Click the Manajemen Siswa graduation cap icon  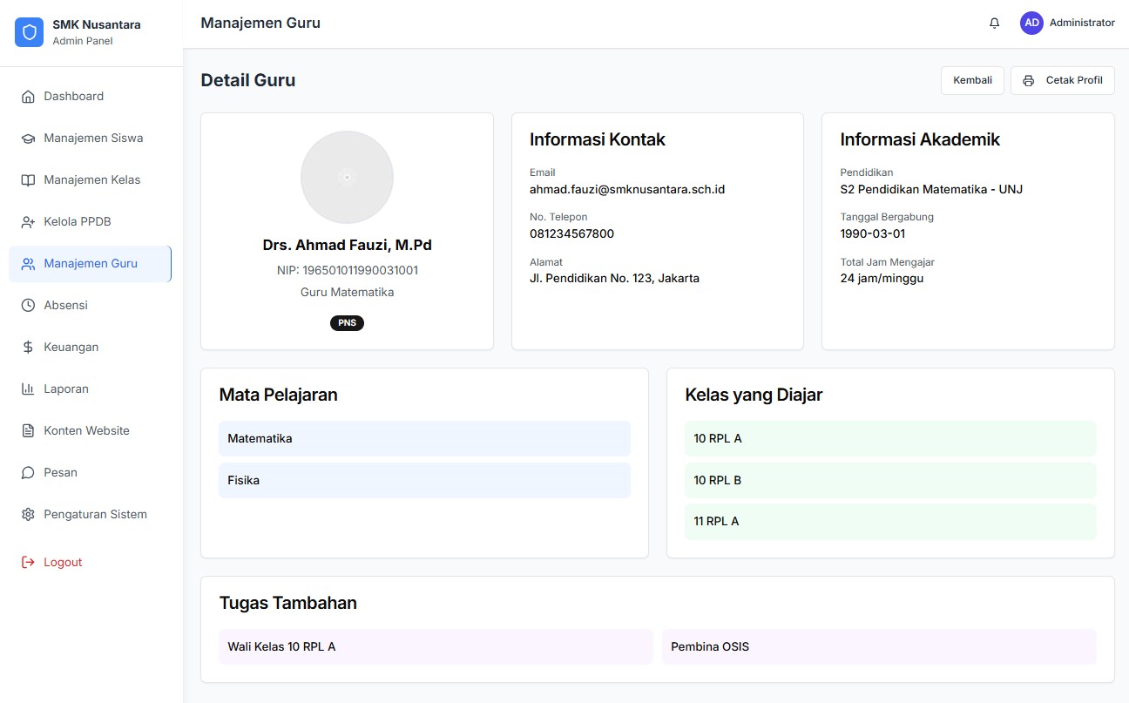click(28, 139)
